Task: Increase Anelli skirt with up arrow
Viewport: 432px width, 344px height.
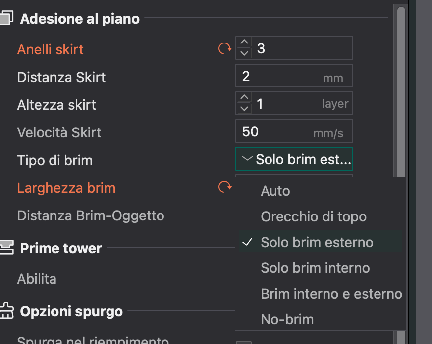Action: tap(244, 43)
